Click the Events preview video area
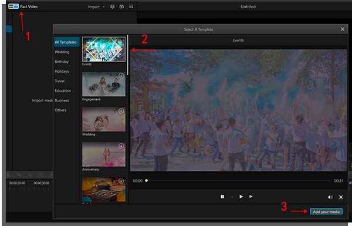 [238, 110]
